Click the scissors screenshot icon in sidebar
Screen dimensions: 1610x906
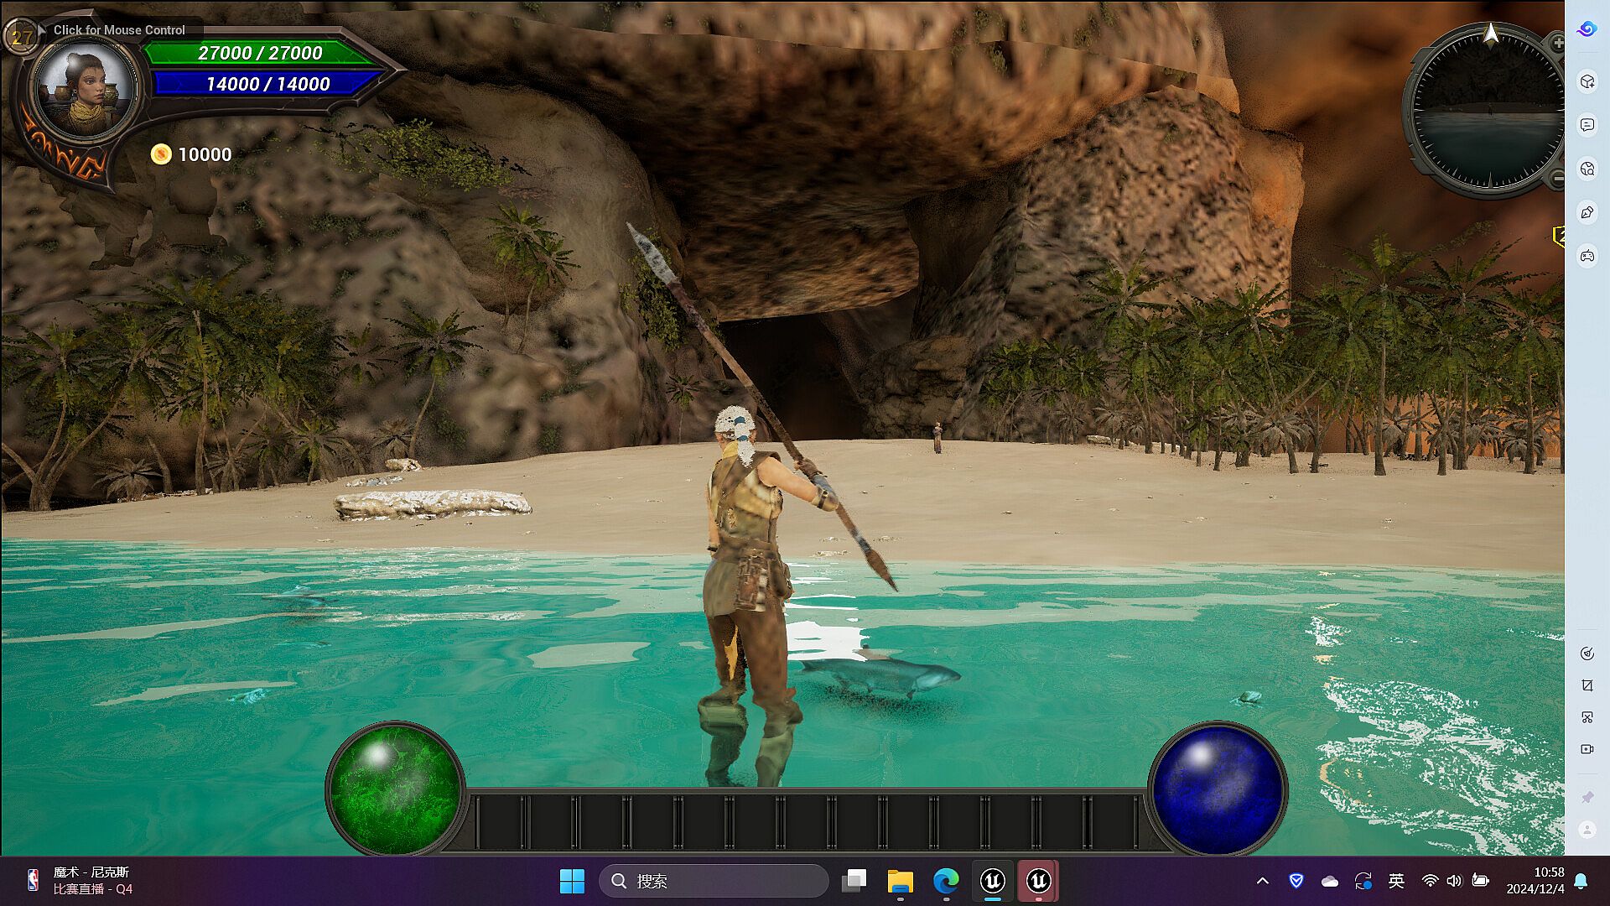[x=1587, y=717]
